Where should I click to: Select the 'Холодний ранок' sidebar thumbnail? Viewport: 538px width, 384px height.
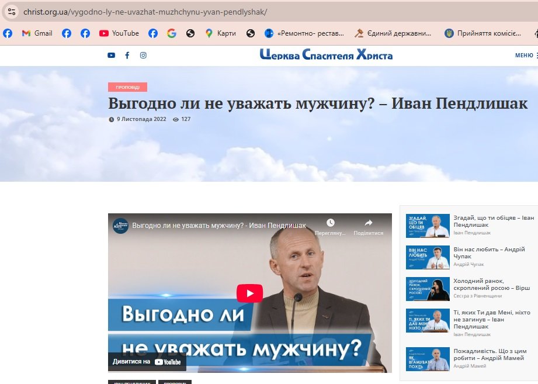point(428,289)
